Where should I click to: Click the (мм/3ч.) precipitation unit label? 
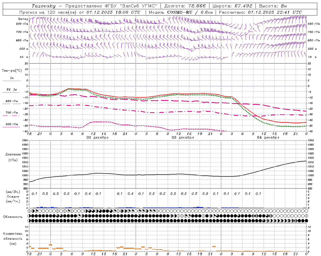[13, 192]
